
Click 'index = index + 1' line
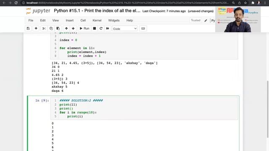tap(84, 56)
